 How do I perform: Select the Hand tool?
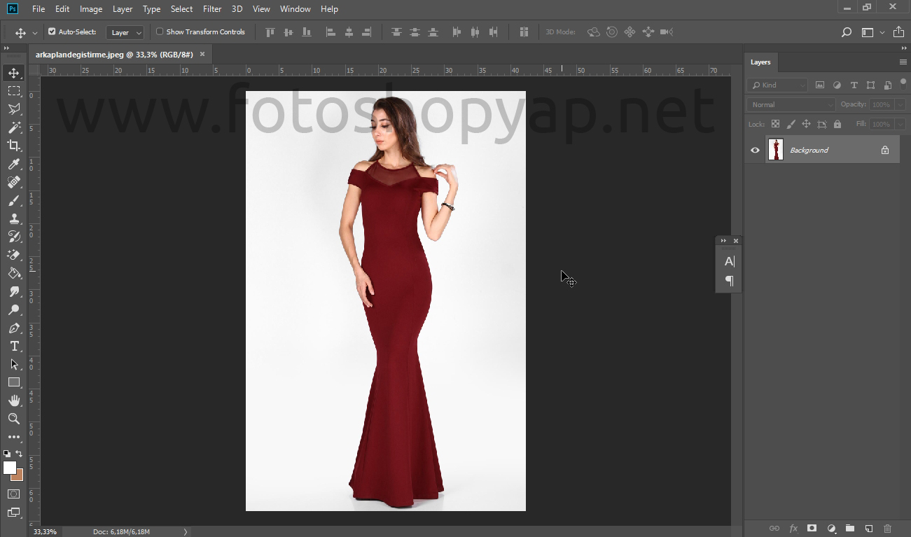click(x=13, y=400)
